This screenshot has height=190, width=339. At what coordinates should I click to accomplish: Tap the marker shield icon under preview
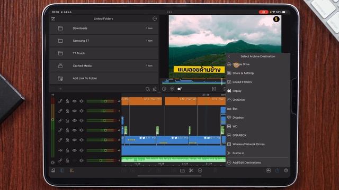point(172,89)
